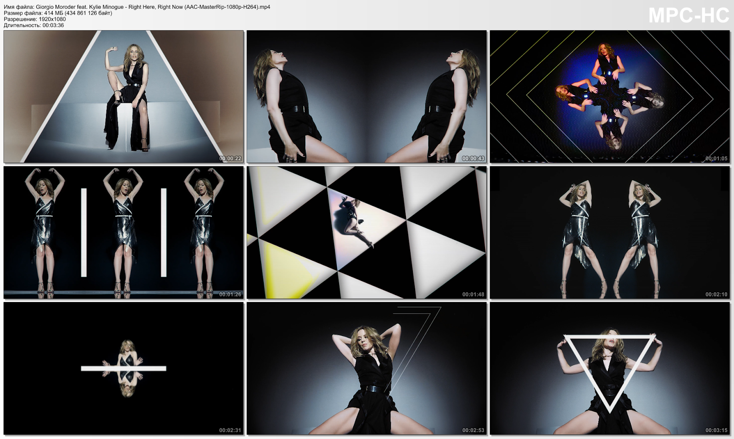This screenshot has height=439, width=734.
Task: Select the three-dancer frame at 00:01:26
Action: 123,232
